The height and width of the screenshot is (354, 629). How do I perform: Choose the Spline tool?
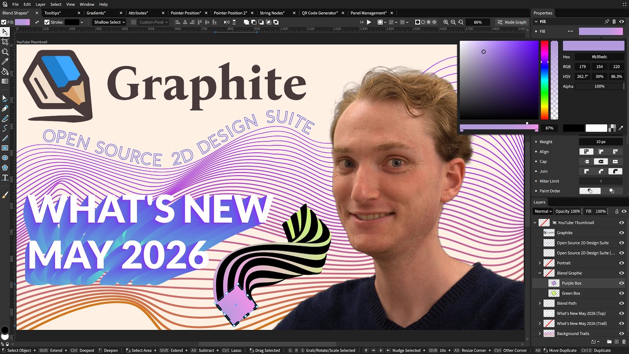pyautogui.click(x=5, y=128)
